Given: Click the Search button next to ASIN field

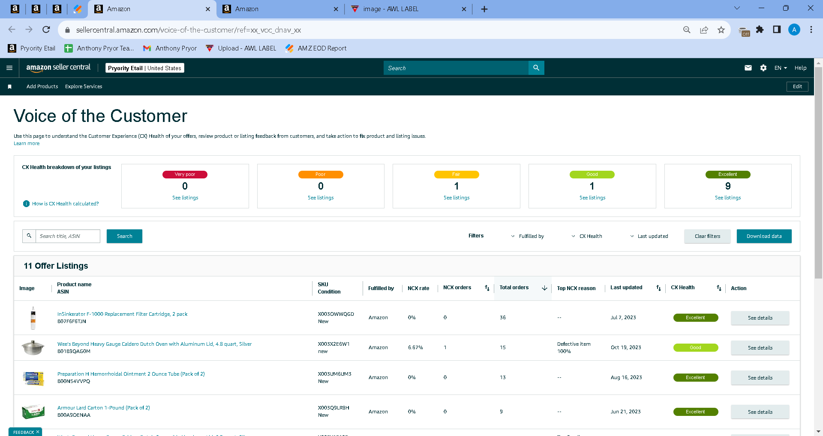Looking at the screenshot, I should [x=124, y=236].
